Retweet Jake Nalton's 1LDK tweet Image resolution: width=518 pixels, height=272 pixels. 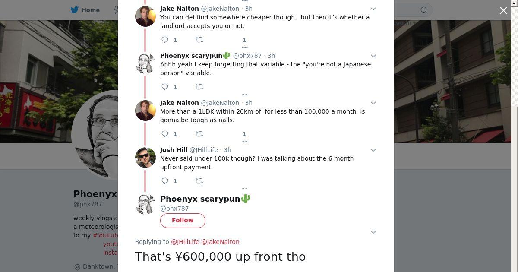(x=199, y=134)
